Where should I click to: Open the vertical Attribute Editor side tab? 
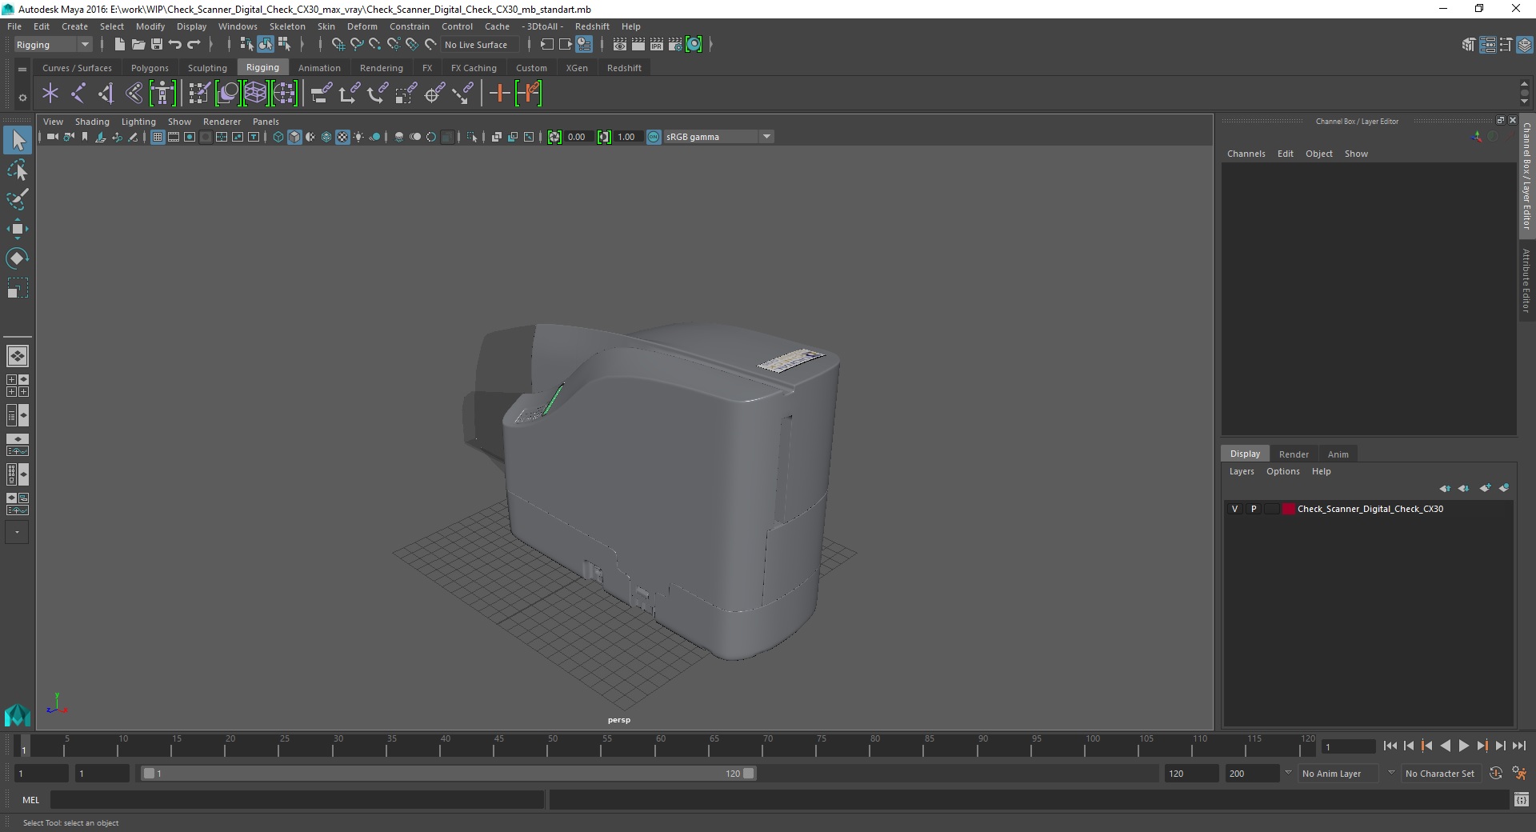pos(1526,280)
